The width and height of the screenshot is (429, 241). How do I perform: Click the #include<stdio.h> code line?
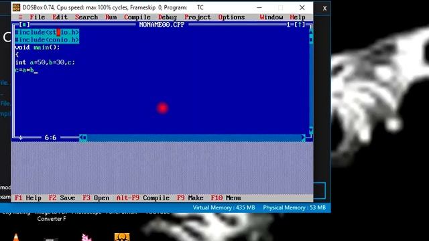[47, 32]
